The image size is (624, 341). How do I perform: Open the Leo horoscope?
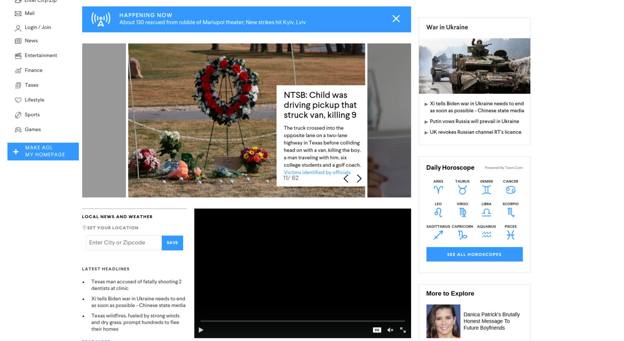(x=438, y=209)
